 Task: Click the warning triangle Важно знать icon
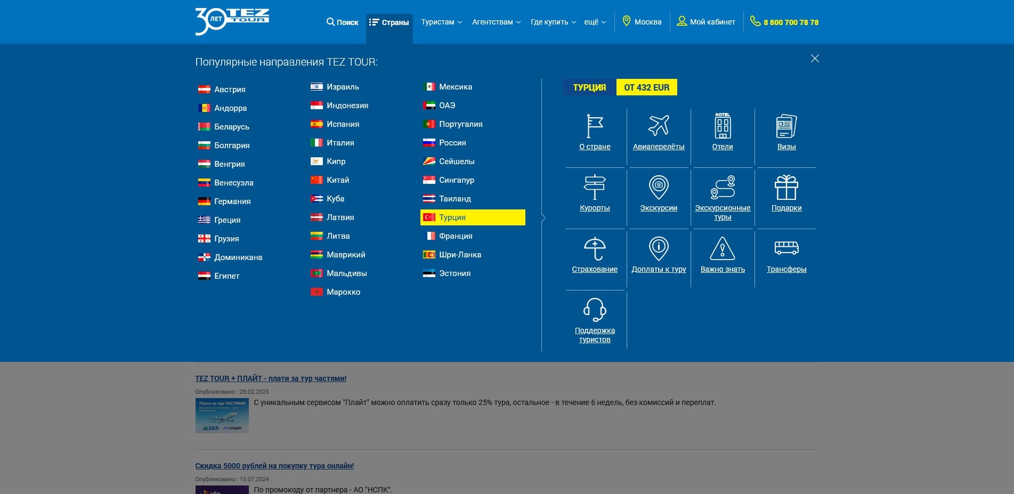(x=723, y=249)
